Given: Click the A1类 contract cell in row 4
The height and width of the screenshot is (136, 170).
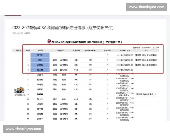Looking at the screenshot, I should [x=76, y=70].
